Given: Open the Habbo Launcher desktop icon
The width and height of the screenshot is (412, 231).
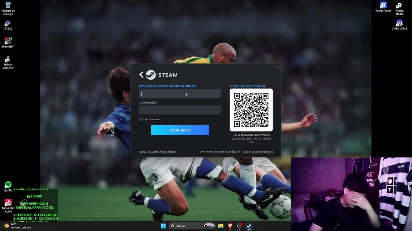Looking at the screenshot, I should (x=8, y=63).
